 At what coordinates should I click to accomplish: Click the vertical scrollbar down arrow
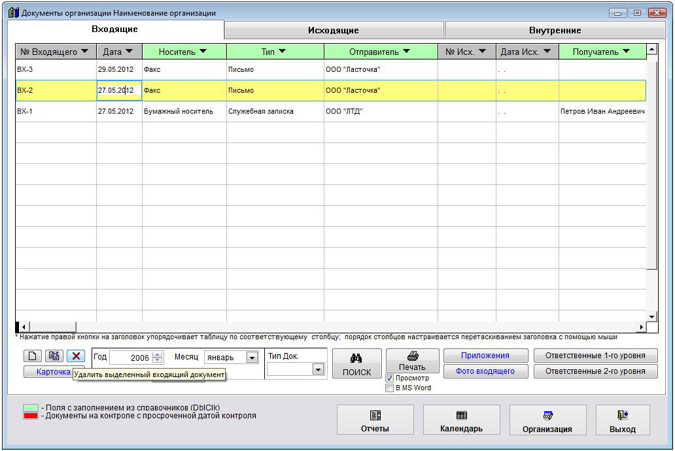(651, 317)
